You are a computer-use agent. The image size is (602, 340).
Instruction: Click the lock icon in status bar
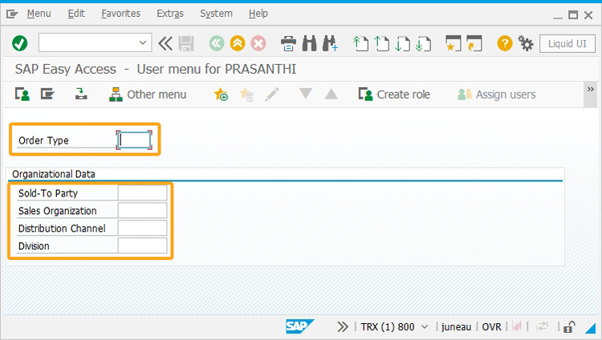tap(568, 327)
